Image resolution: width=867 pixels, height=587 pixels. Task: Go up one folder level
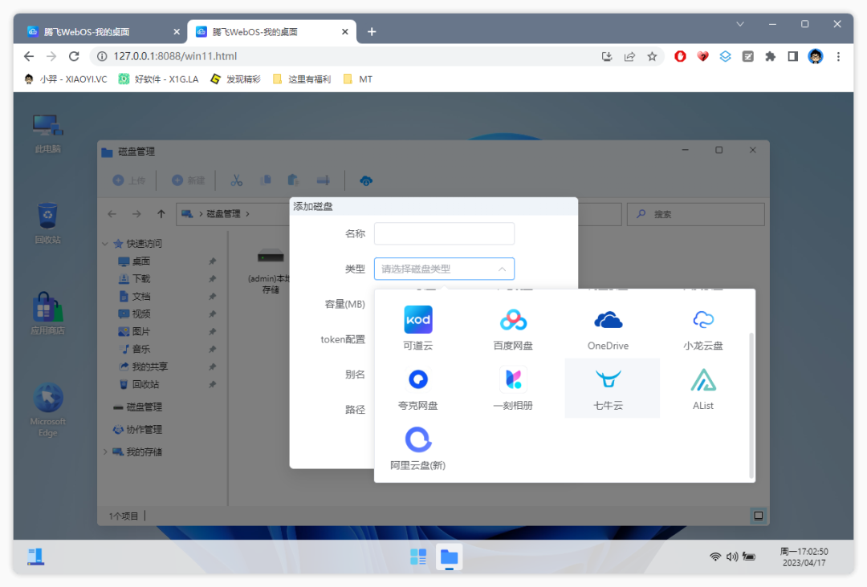[161, 213]
